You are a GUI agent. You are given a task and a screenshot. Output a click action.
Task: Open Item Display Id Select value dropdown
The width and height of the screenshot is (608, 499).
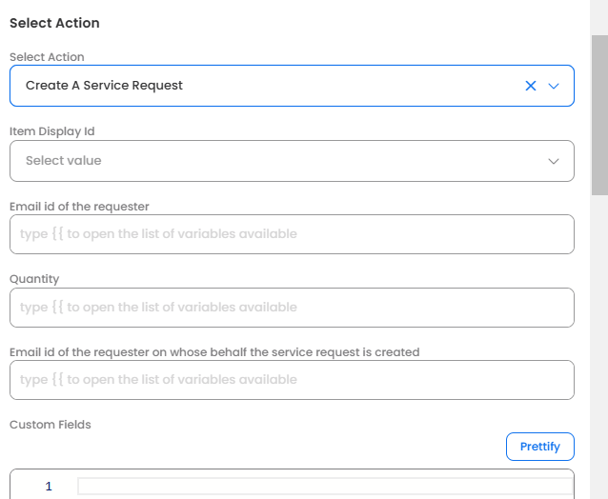pyautogui.click(x=267, y=161)
